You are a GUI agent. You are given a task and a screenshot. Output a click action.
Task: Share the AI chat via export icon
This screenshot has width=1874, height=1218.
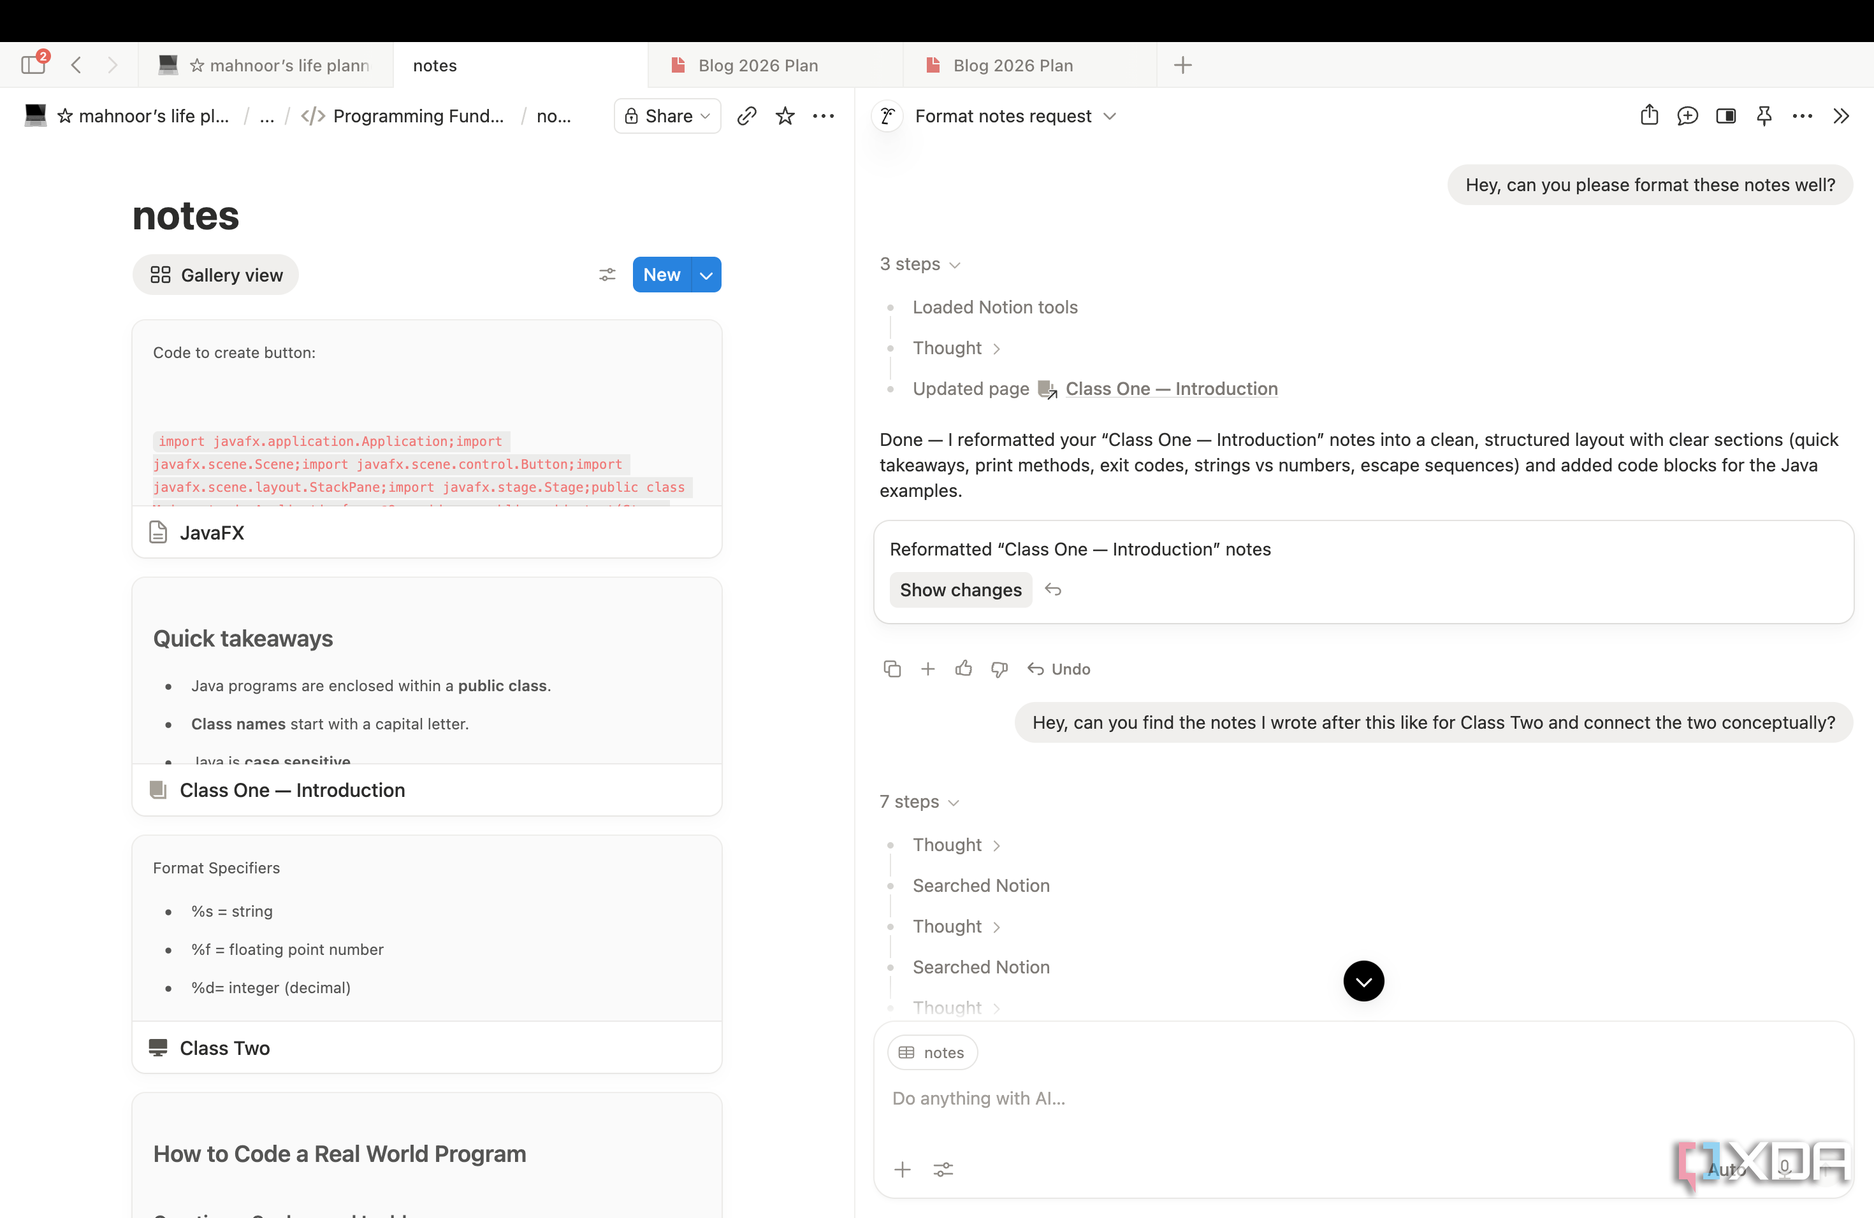click(x=1649, y=116)
